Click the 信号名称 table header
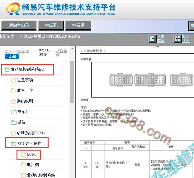The image size is (194, 178). tap(117, 148)
